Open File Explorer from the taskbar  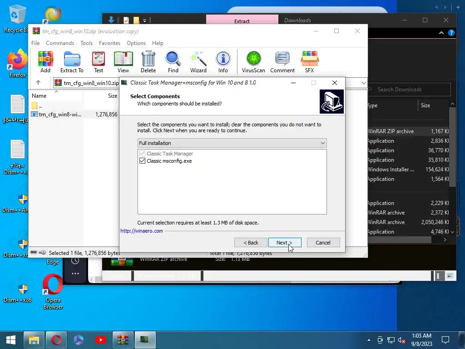coord(34,340)
